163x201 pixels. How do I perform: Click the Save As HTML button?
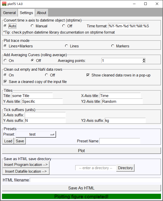click(x=81, y=188)
